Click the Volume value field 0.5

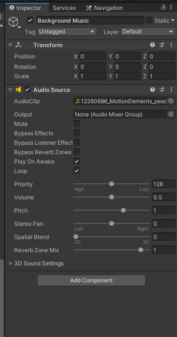coord(164,197)
